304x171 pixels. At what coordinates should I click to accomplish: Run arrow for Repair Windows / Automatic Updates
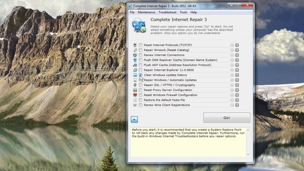(237, 80)
